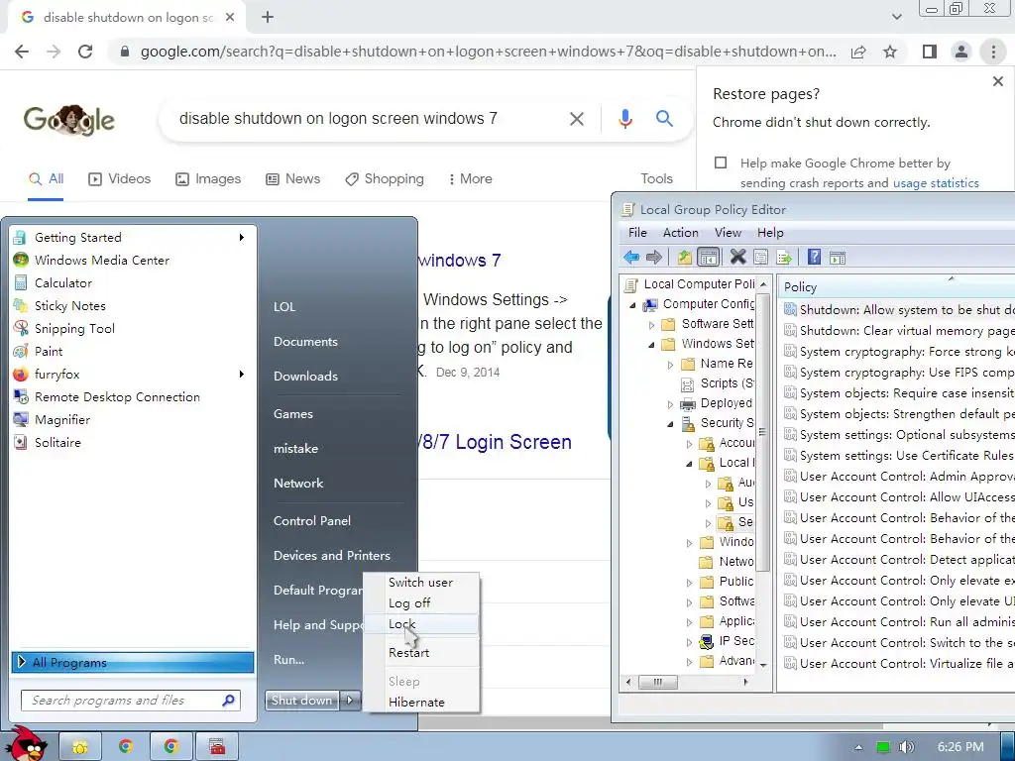1015x761 pixels.
Task: Click arrow next to Shut down button
Action: 350,701
